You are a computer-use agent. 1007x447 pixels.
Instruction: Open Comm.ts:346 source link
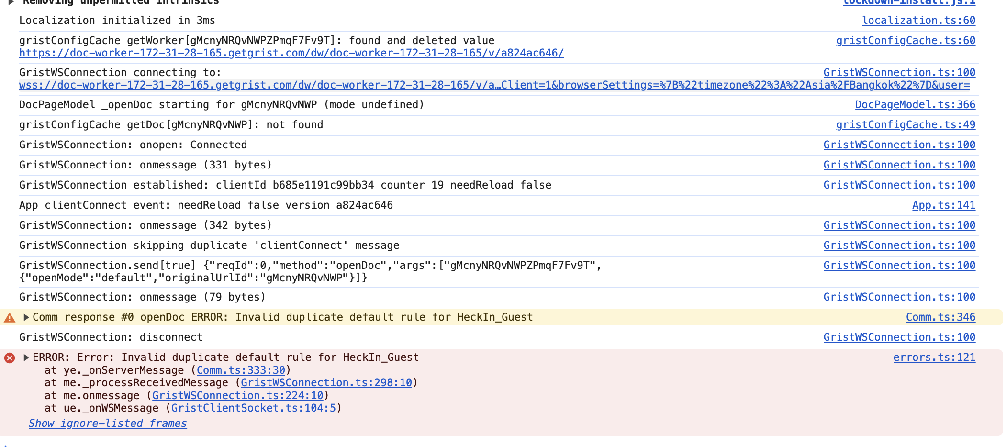click(x=940, y=317)
